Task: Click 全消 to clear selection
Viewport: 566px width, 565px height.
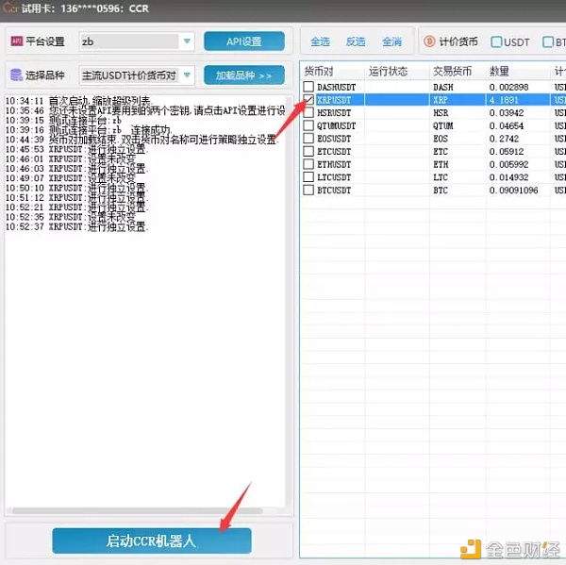Action: click(391, 42)
